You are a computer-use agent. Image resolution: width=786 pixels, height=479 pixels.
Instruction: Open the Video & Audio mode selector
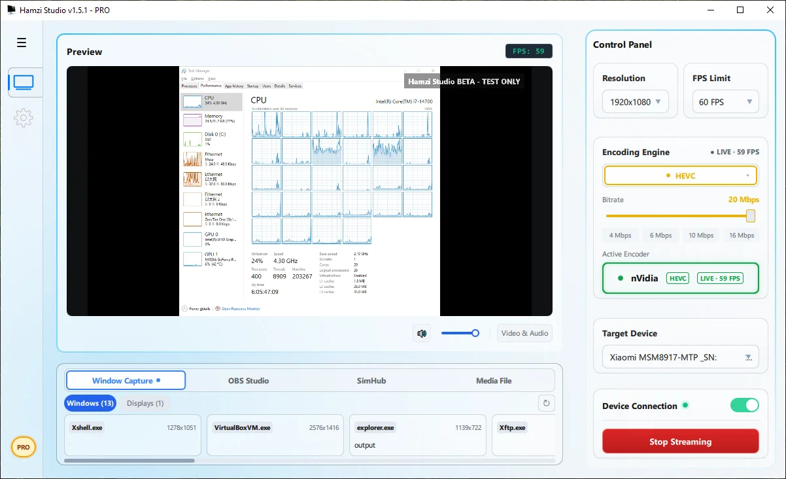click(x=524, y=333)
